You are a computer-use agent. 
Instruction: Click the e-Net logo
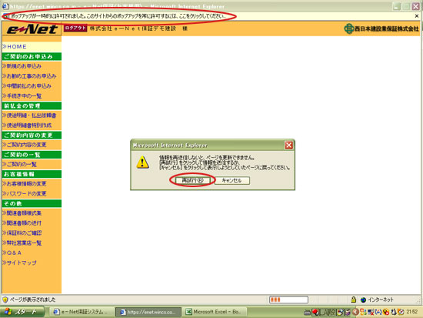click(x=32, y=29)
